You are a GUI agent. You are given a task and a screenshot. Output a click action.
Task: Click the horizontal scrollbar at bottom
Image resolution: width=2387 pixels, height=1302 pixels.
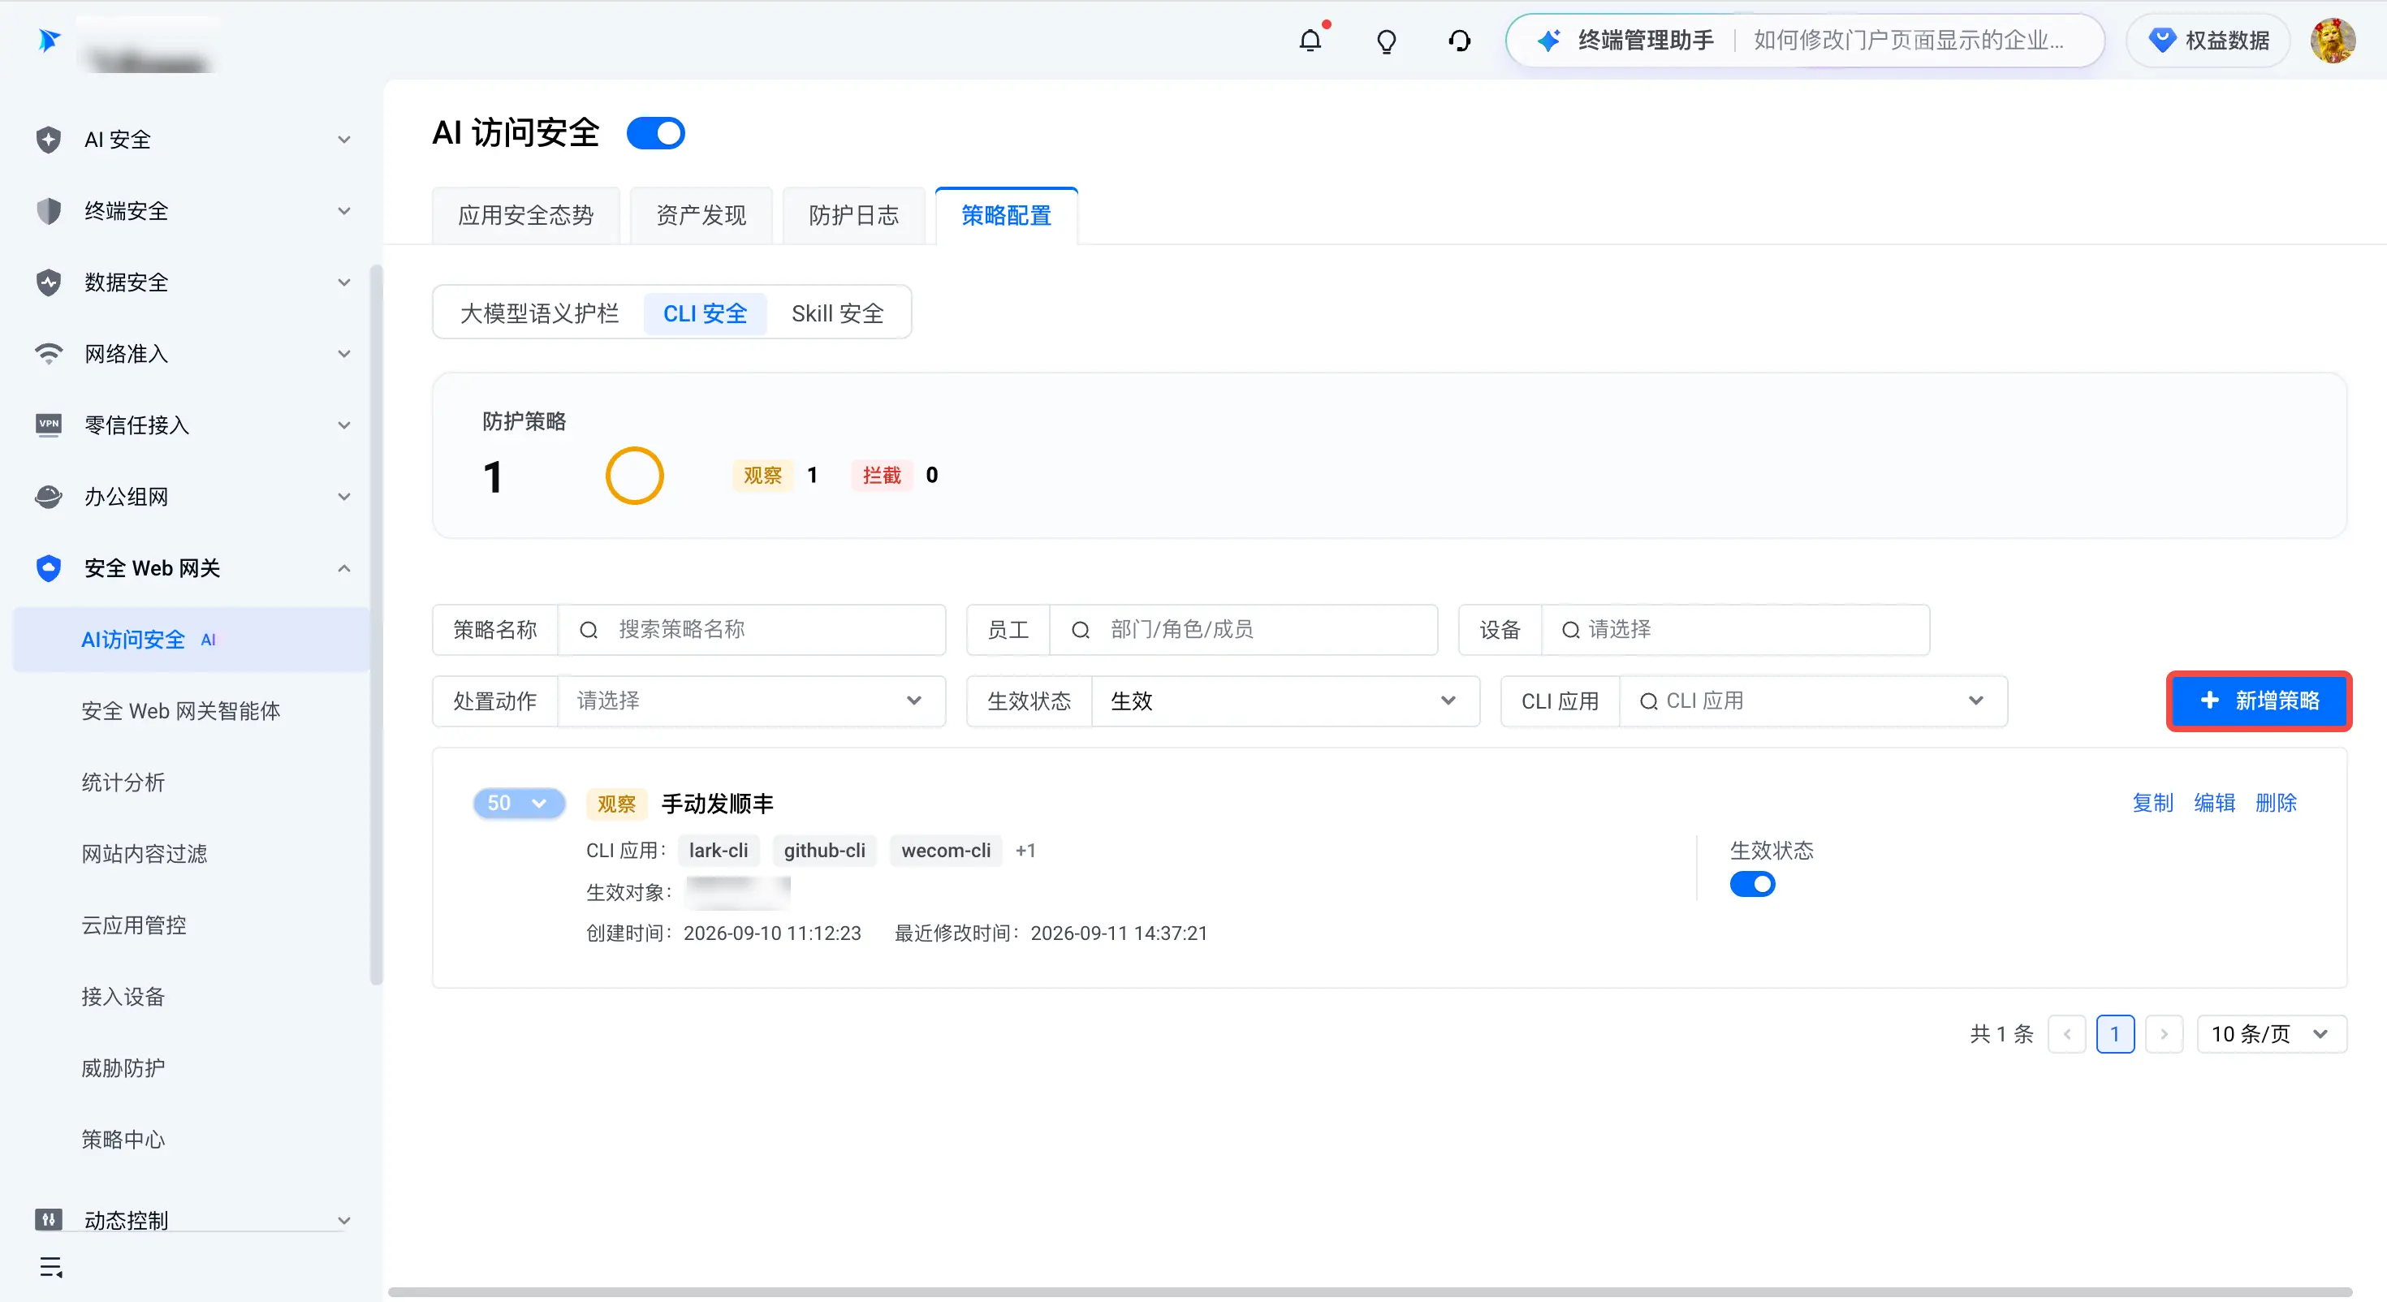[1370, 1291]
